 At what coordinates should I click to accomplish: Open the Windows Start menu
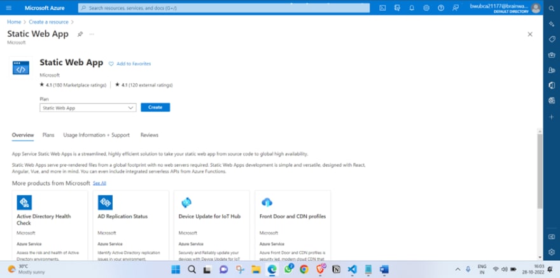pyautogui.click(x=176, y=269)
